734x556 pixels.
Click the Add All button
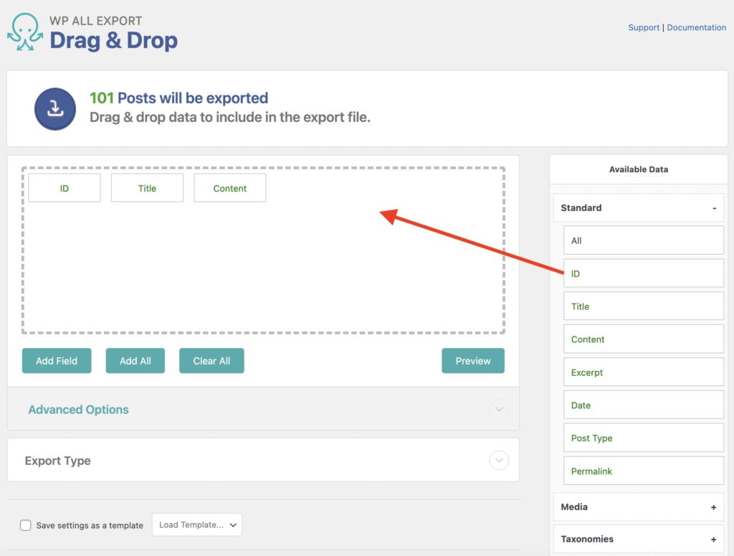click(135, 361)
